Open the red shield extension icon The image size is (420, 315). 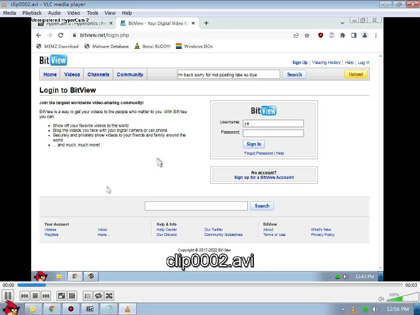pos(320,35)
